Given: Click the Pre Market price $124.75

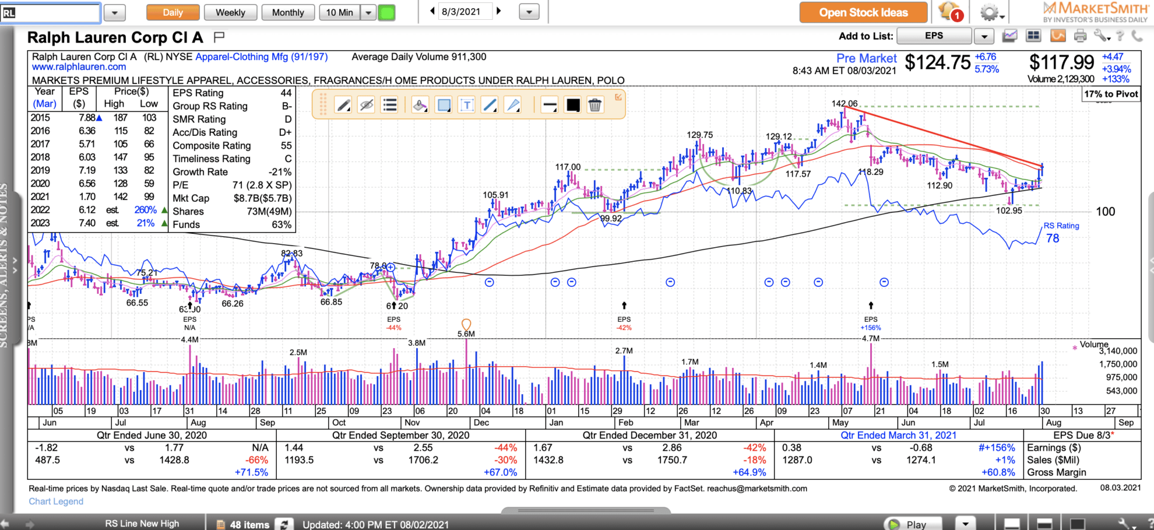Looking at the screenshot, I should pyautogui.click(x=938, y=62).
